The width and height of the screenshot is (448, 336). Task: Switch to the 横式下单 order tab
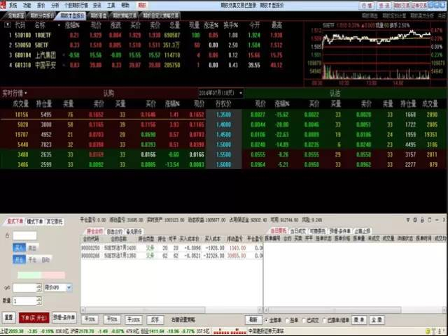point(35,221)
